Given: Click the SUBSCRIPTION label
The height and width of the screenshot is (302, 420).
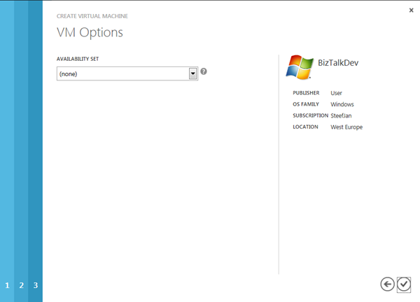Looking at the screenshot, I should tap(310, 115).
